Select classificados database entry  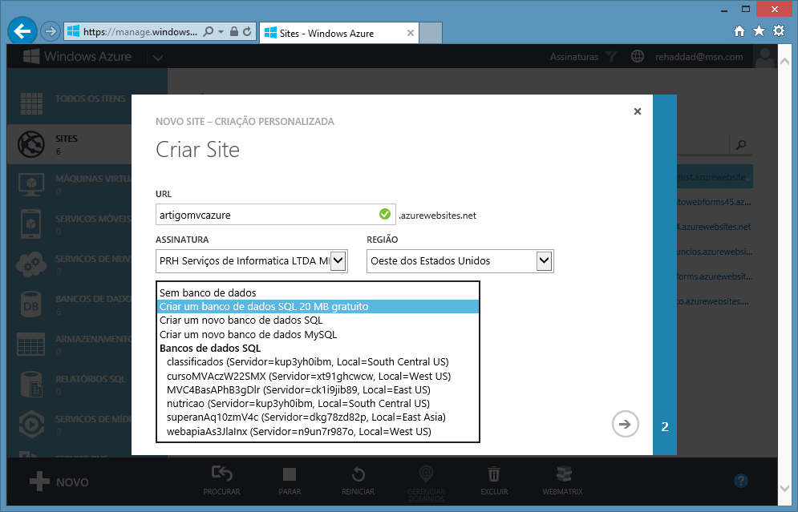[x=318, y=362]
